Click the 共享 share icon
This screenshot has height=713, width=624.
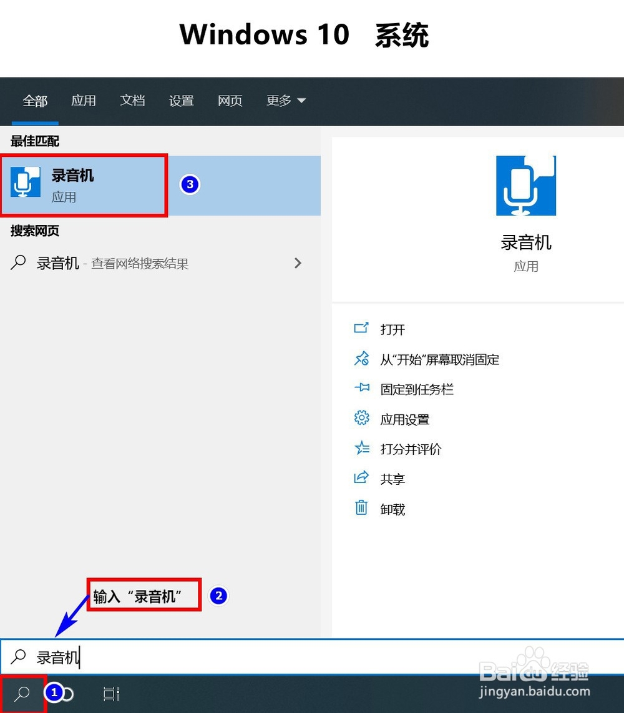tap(361, 477)
